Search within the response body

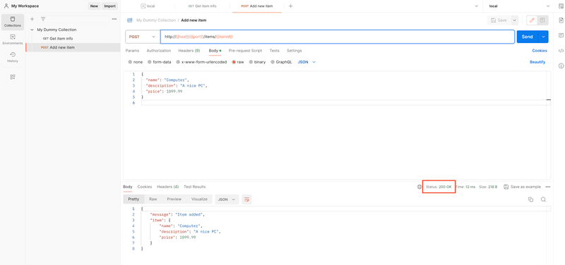click(543, 199)
